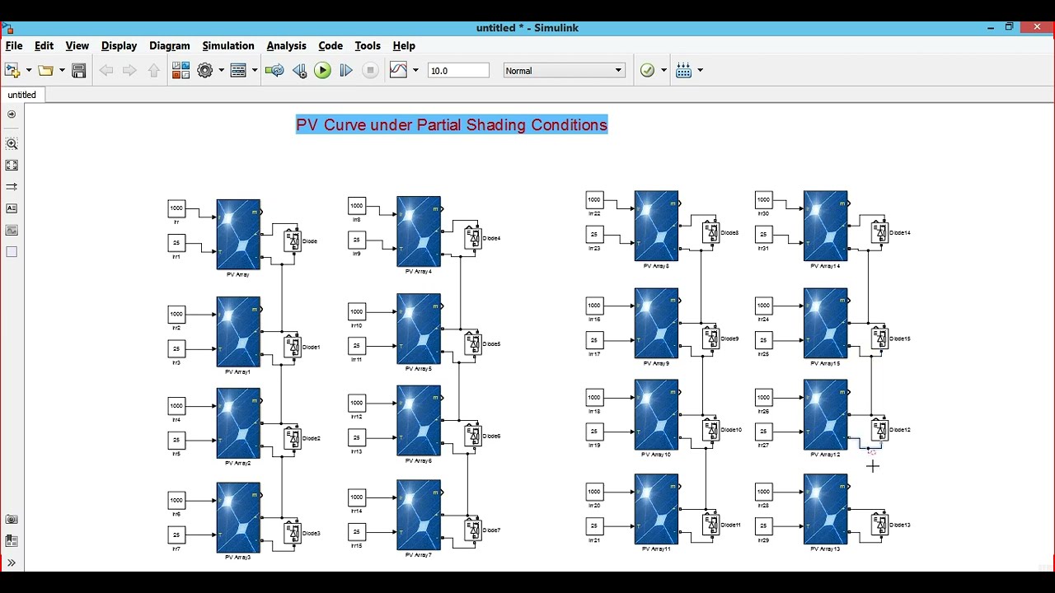Select the PV Array14 block
Viewport: 1055px width, 593px height.
(x=825, y=226)
